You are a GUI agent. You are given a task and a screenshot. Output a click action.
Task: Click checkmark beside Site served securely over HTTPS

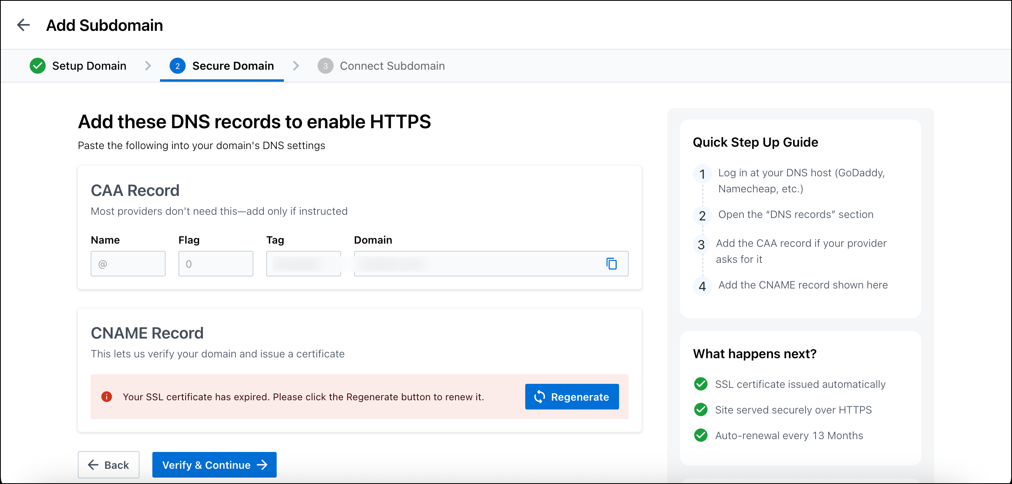(700, 409)
